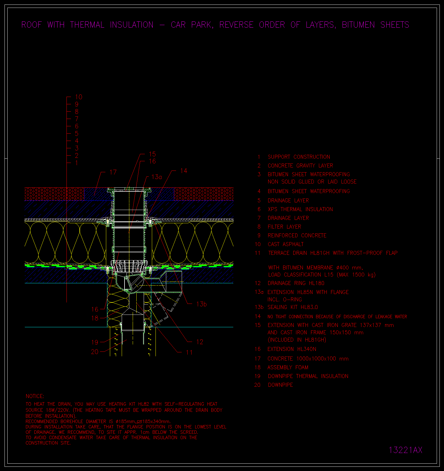Click callout label '12' near downpipe
Image resolution: width=444 pixels, height=471 pixels.
point(200,342)
